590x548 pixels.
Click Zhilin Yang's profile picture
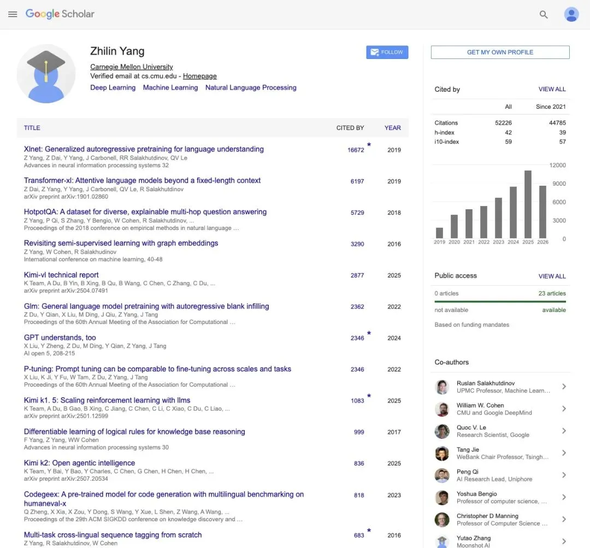(46, 74)
